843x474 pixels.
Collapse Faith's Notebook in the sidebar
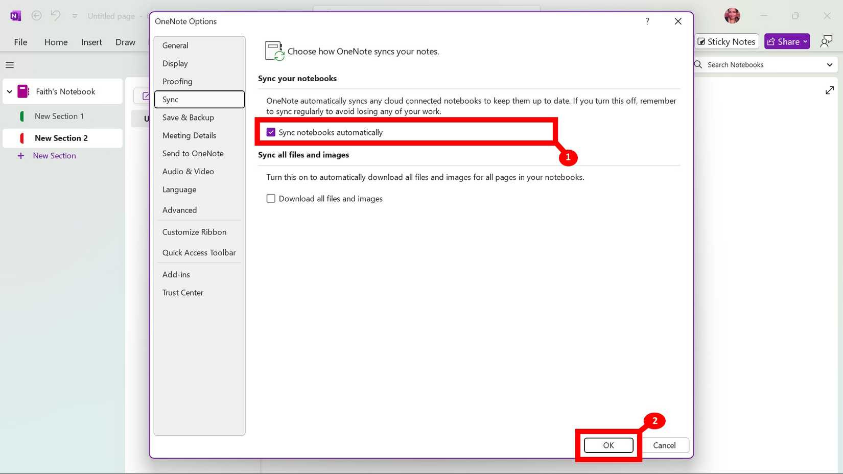pos(9,91)
